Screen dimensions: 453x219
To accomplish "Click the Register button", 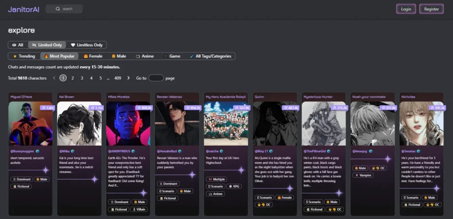I will (x=431, y=9).
